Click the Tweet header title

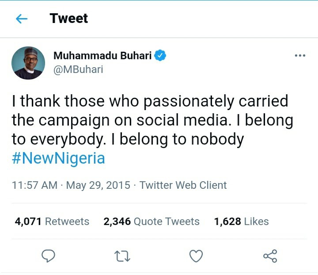pyautogui.click(x=69, y=18)
